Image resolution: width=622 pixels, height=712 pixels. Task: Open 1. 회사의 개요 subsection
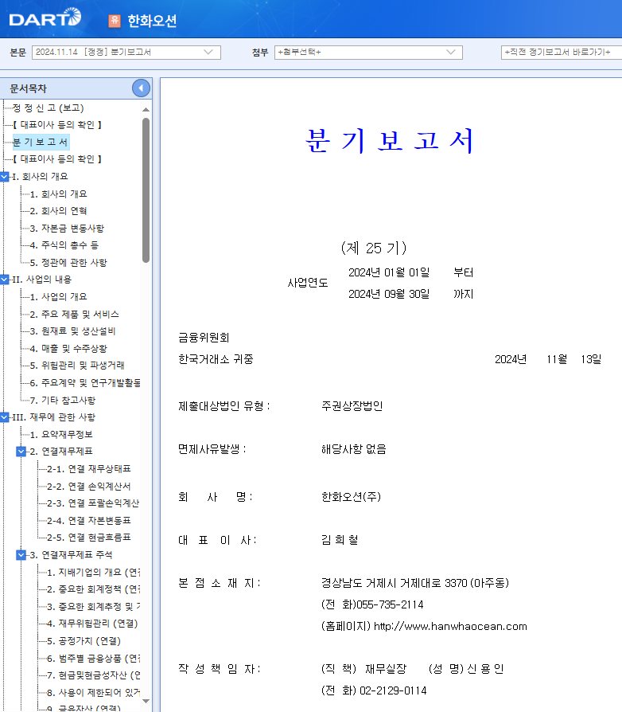59,194
